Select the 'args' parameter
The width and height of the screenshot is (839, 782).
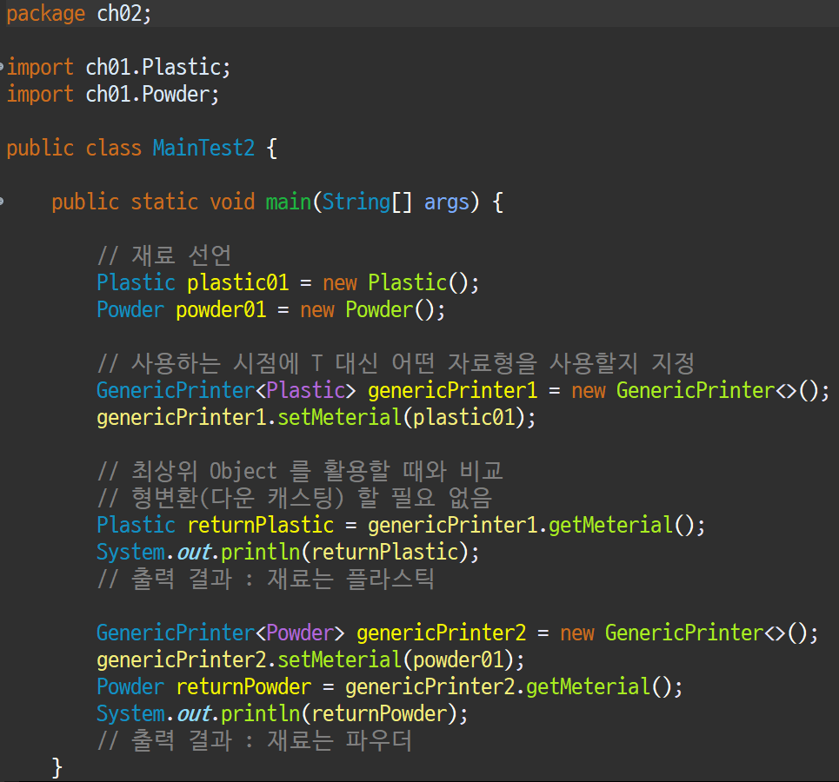(447, 202)
